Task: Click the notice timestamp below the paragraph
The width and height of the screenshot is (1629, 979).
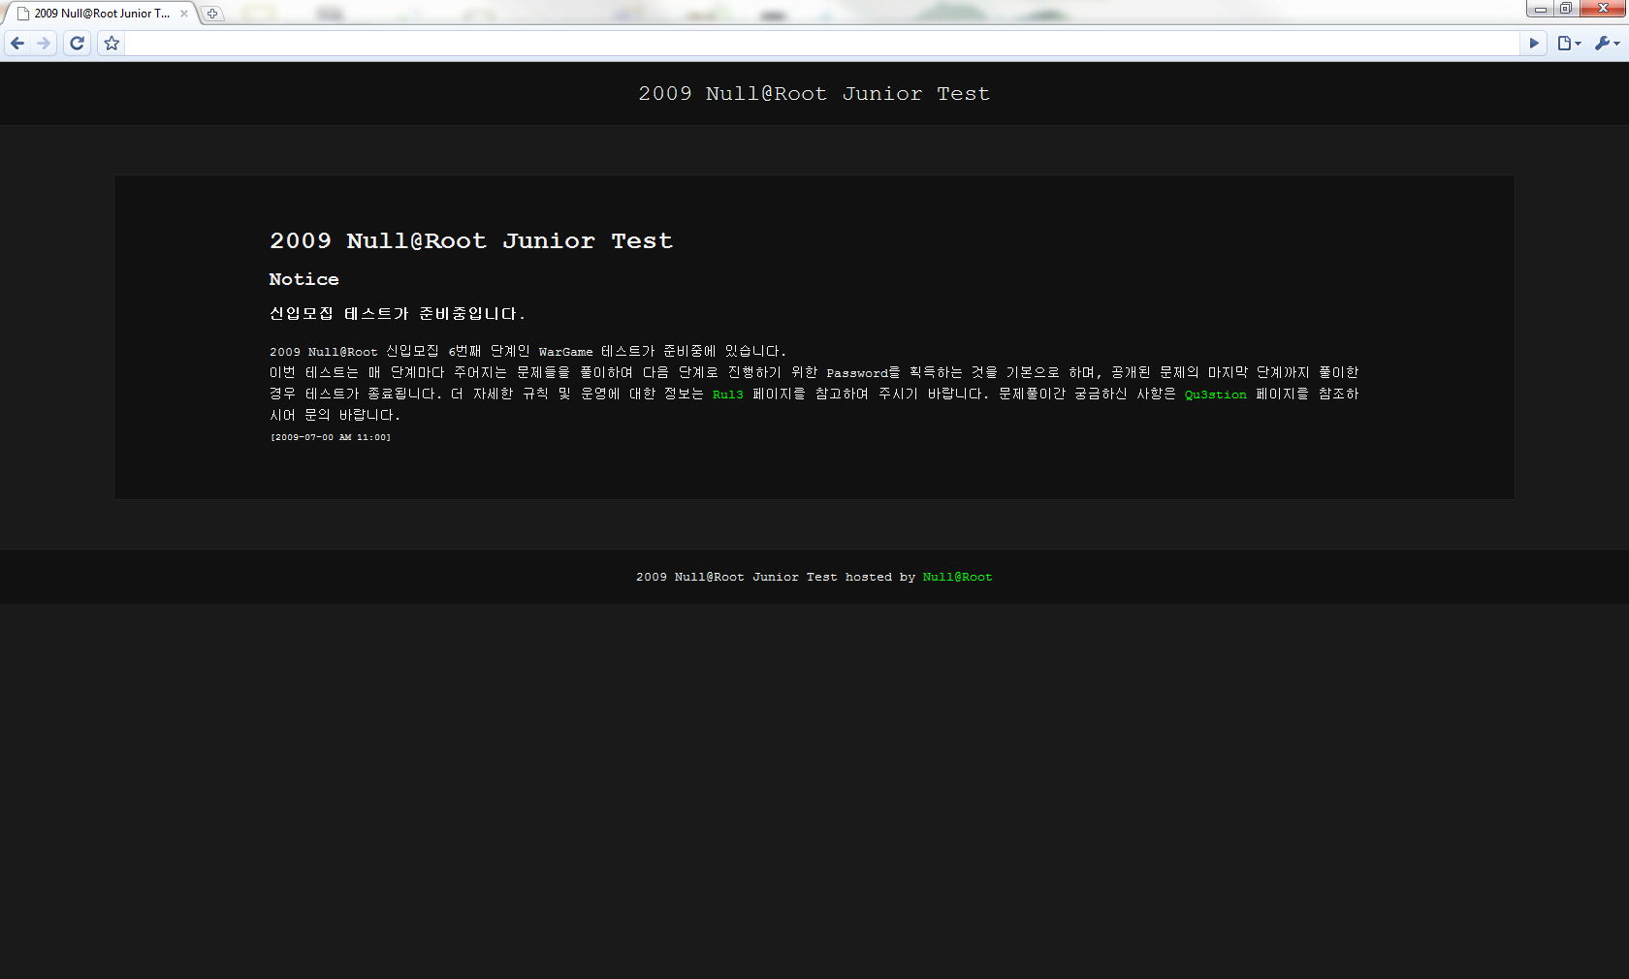Action: [x=330, y=437]
